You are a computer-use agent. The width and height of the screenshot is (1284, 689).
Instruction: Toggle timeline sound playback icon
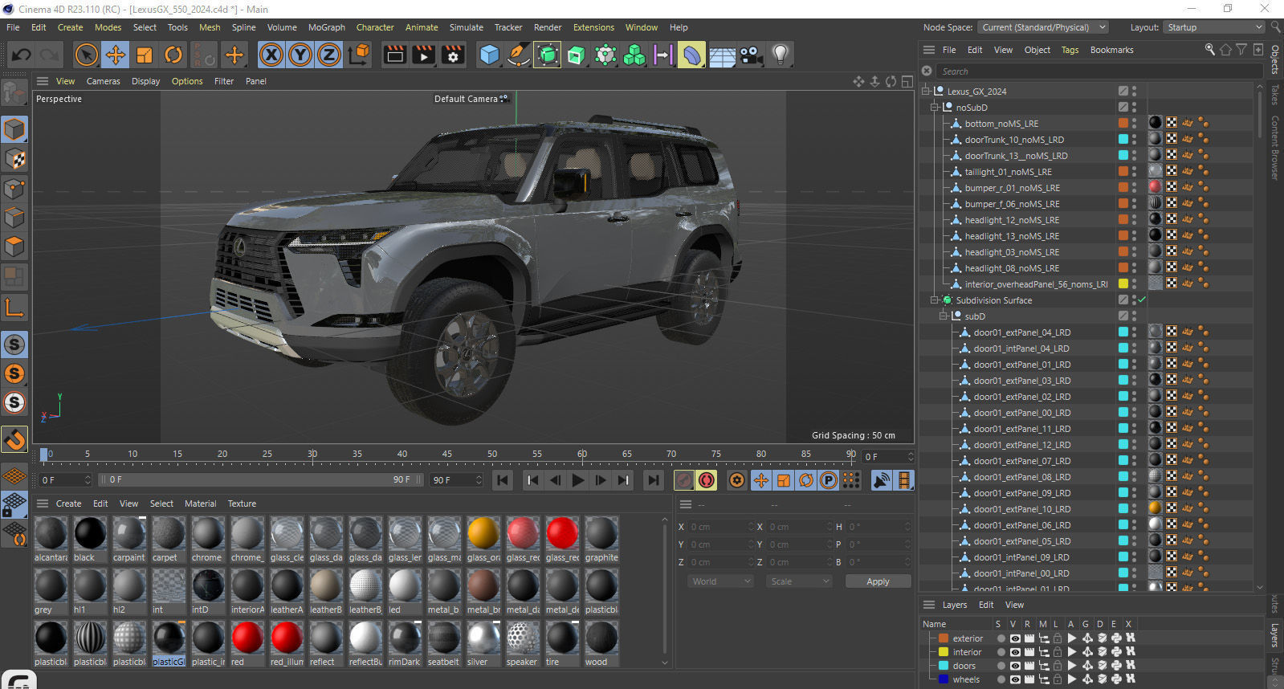[882, 480]
